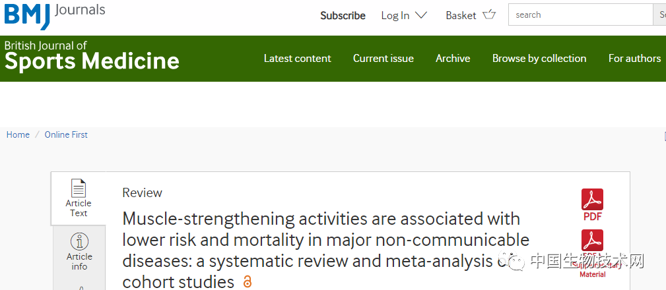The height and width of the screenshot is (290, 666).
Task: Click the BMJ Journals logo
Action: 55,14
